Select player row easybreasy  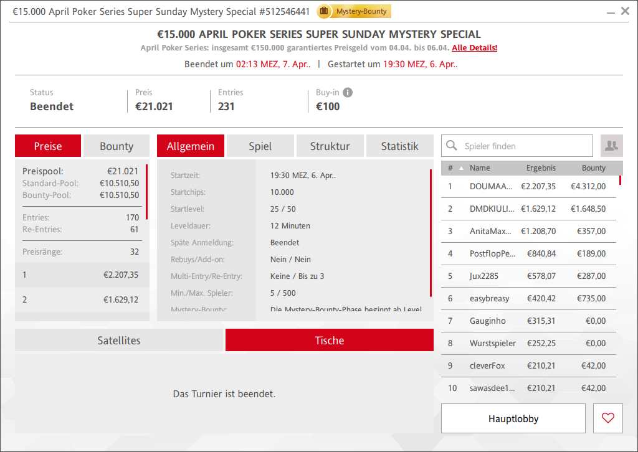coord(528,298)
